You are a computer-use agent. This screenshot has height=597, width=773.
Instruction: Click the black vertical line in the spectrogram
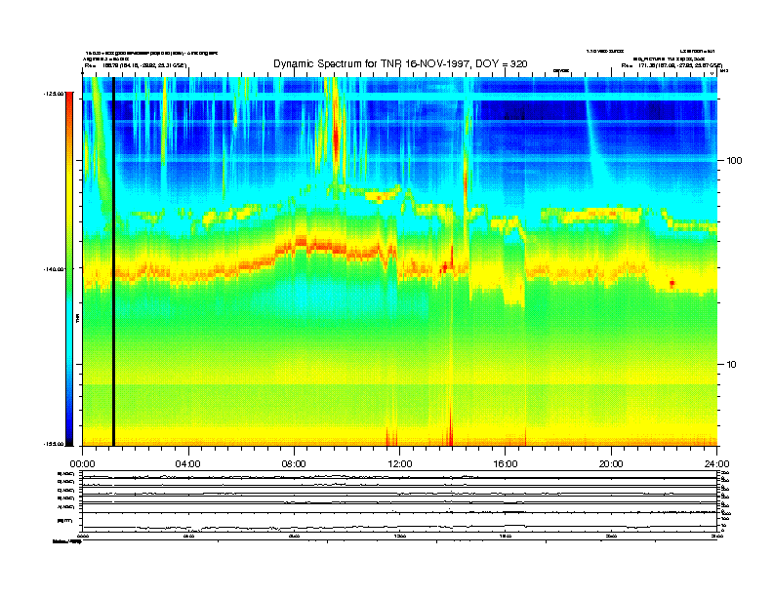pos(113,261)
